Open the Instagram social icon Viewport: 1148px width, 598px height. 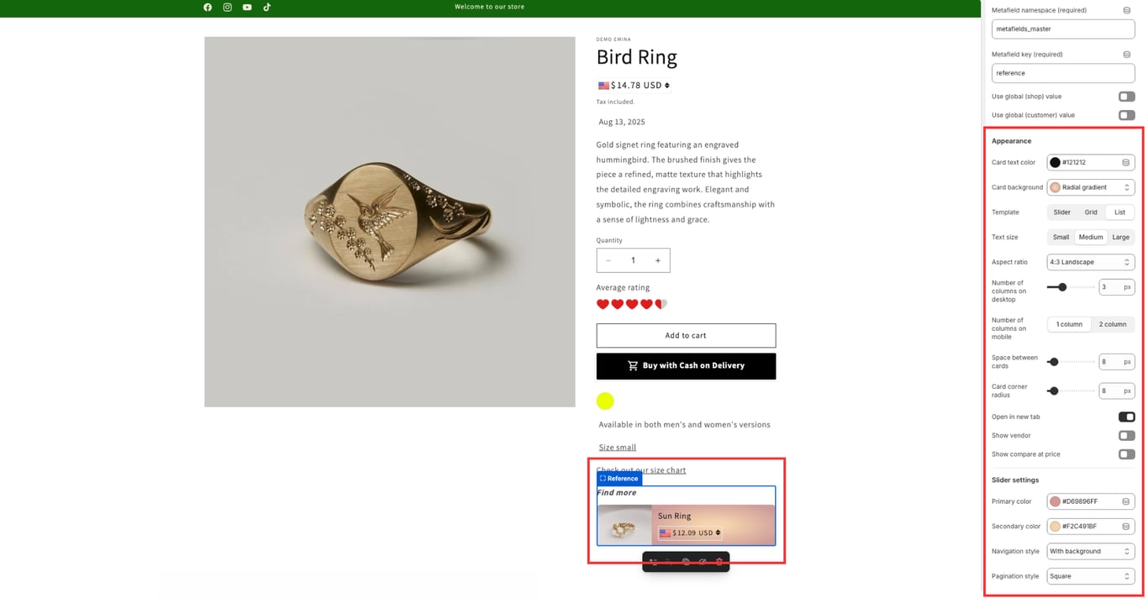(227, 8)
